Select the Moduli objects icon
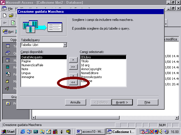The width and height of the screenshot is (181, 135). [7, 88]
